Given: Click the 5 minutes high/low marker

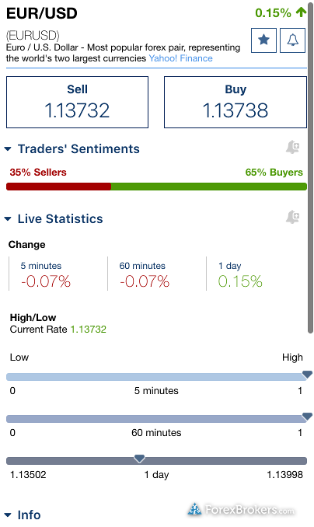Looking at the screenshot, I should coord(307,374).
